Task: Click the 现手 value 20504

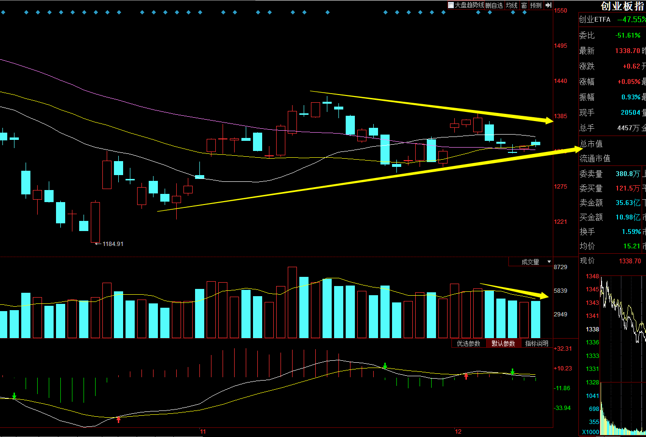Action: (x=630, y=112)
